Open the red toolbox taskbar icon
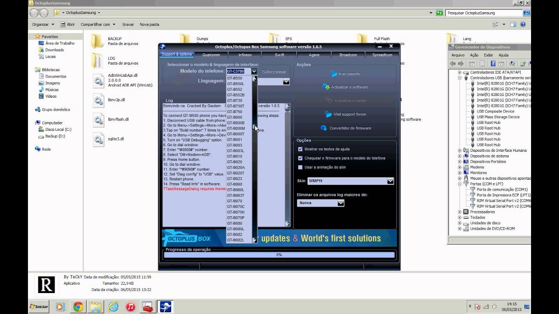 tap(148, 307)
